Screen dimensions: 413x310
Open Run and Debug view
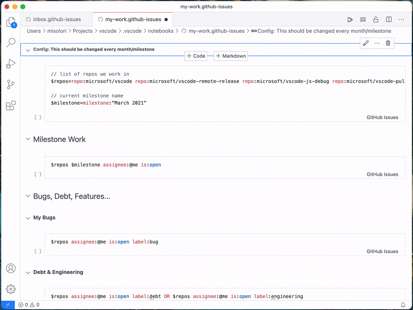click(x=10, y=63)
